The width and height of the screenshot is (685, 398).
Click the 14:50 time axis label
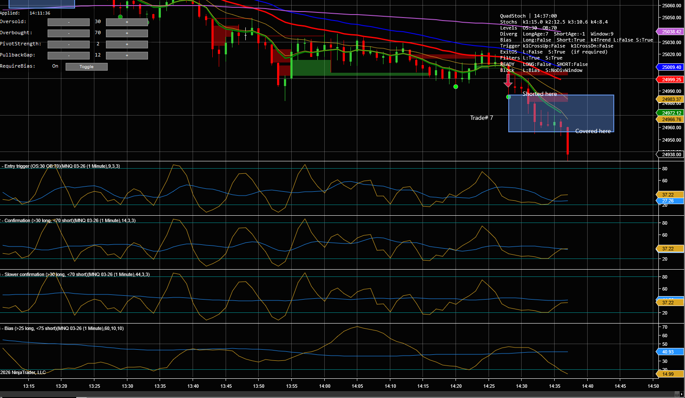point(653,386)
